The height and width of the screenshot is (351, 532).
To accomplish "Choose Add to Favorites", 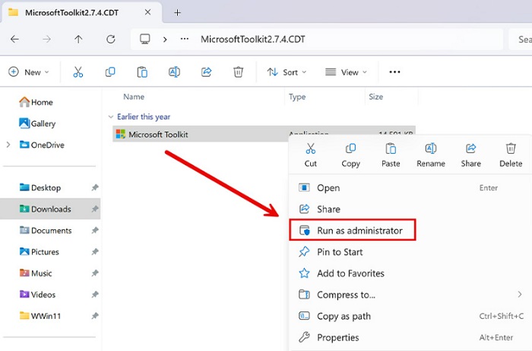I will point(410,273).
